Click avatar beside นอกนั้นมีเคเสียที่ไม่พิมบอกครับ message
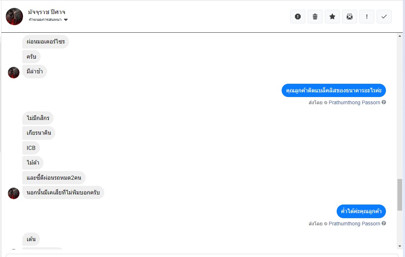The height and width of the screenshot is (257, 405). click(x=14, y=193)
